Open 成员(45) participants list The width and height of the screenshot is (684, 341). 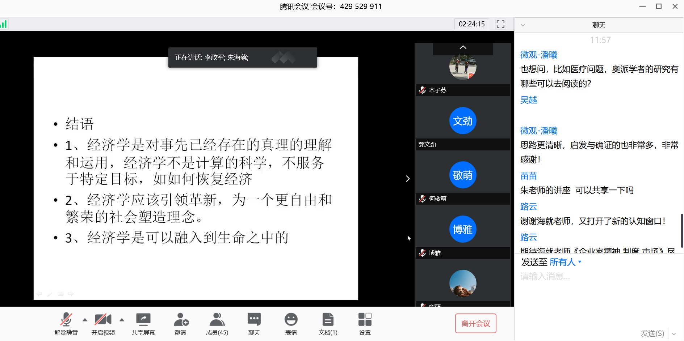click(217, 323)
